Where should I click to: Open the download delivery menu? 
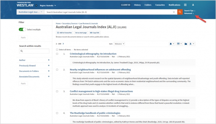(x=192, y=44)
